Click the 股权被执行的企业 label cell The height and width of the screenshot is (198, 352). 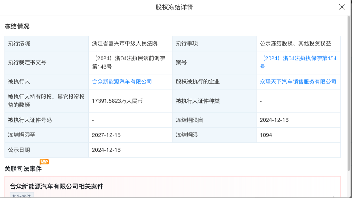(214, 82)
